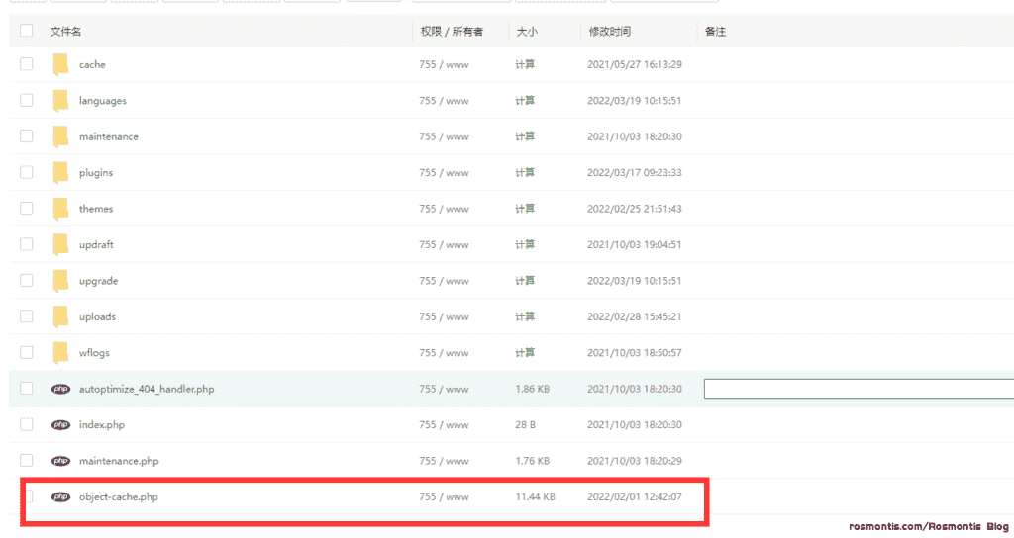Image resolution: width=1014 pixels, height=538 pixels.
Task: Sort by 修改时间 column header
Action: 609,32
